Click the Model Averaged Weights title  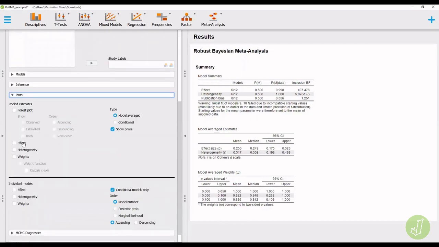point(219,172)
